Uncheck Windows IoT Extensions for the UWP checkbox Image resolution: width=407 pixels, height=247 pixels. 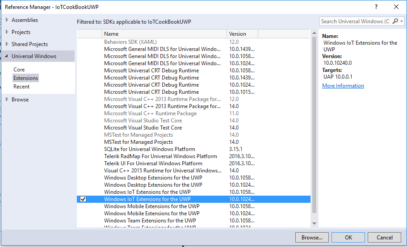83,199
